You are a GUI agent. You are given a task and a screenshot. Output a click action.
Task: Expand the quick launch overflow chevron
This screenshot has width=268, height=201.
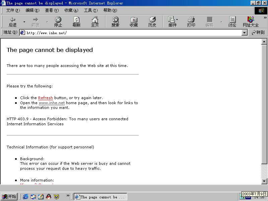point(68,196)
